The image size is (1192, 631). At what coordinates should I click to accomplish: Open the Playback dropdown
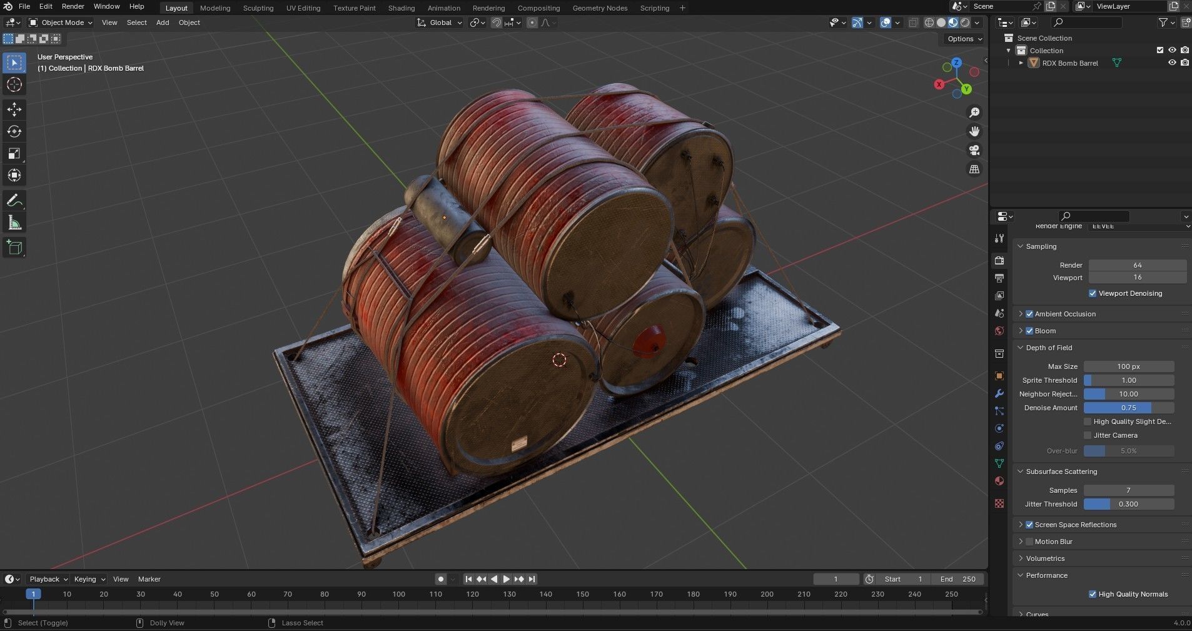point(48,579)
